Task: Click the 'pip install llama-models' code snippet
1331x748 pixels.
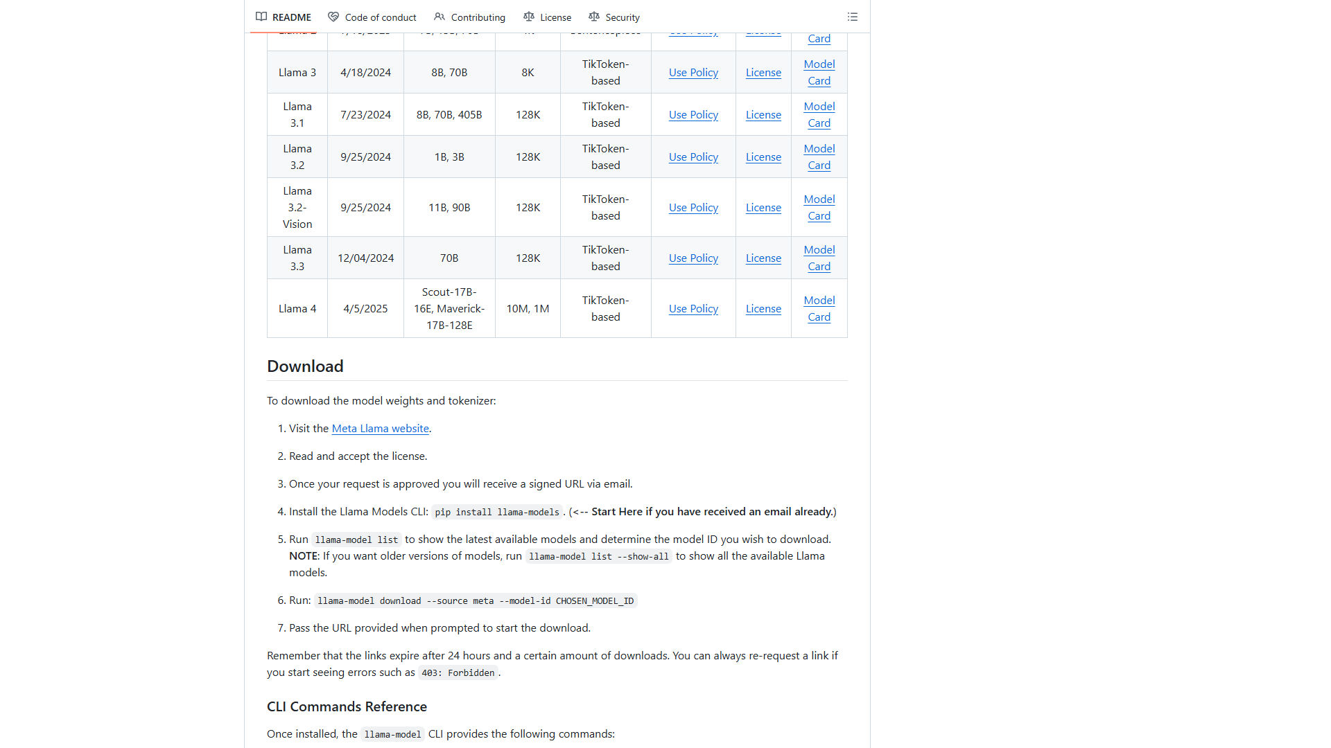Action: (497, 512)
